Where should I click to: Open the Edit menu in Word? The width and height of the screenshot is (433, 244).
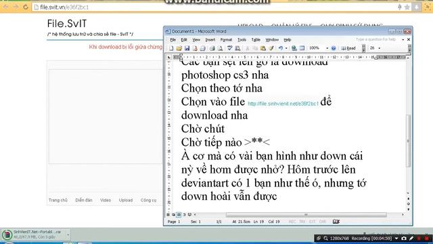click(x=184, y=40)
